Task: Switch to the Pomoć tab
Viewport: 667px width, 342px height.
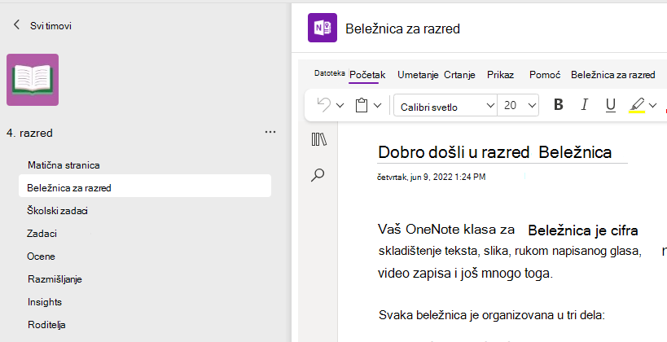Action: tap(545, 75)
